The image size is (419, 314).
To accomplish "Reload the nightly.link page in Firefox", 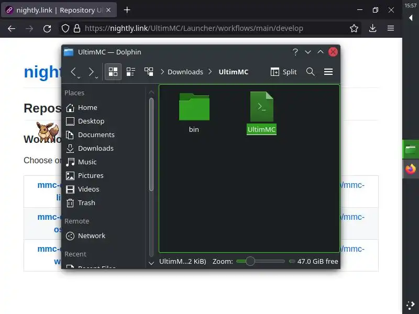I will click(47, 28).
